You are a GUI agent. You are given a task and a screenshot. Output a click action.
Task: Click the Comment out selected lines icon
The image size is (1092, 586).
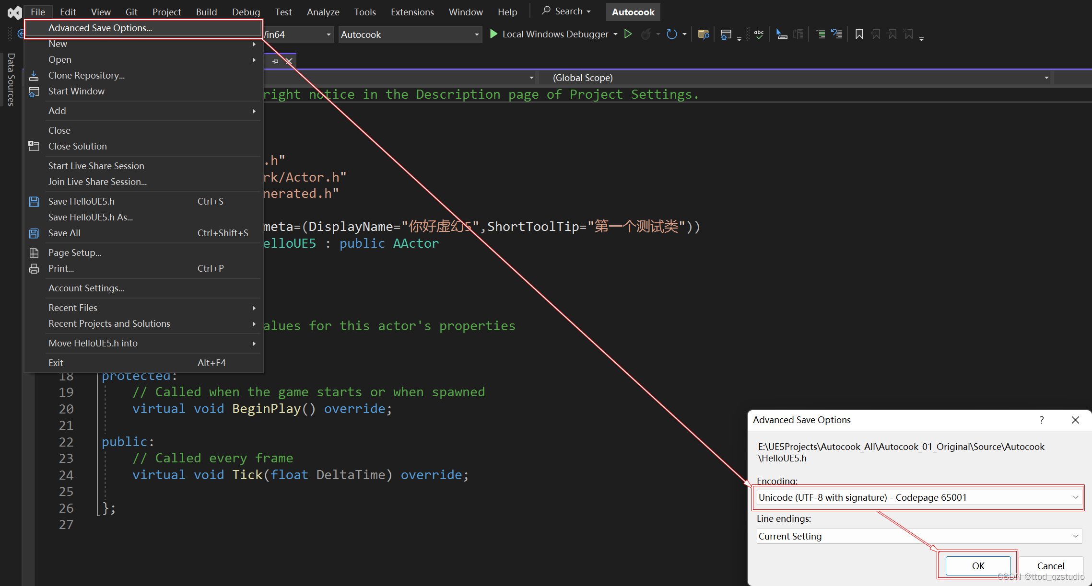(x=820, y=34)
